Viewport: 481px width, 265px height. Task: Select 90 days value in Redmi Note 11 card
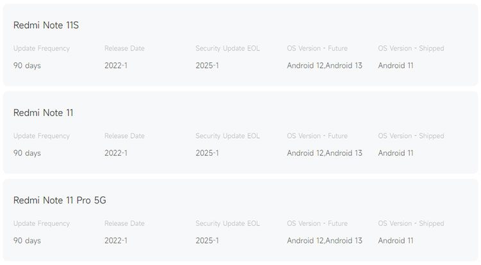pos(27,153)
